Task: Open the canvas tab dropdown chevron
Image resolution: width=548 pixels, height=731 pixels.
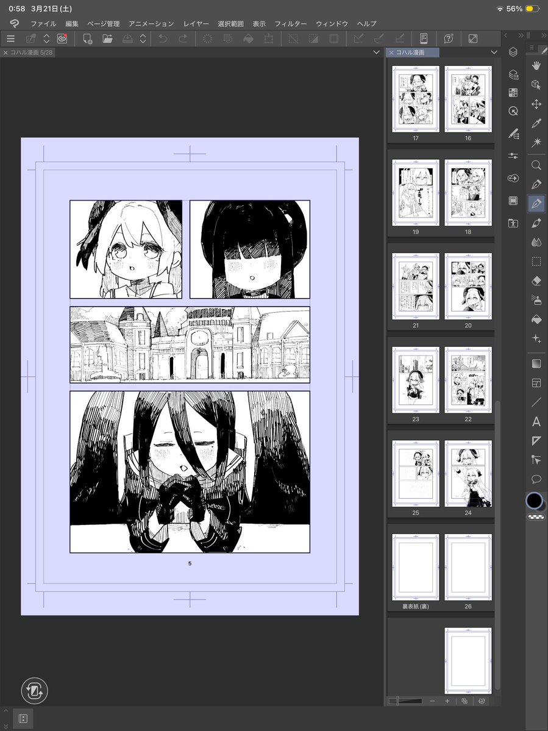Action: click(377, 52)
